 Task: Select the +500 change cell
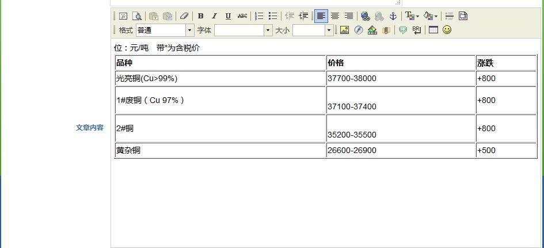tap(506, 150)
